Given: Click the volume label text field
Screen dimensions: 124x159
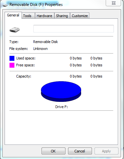Looking at the screenshot, I should pyautogui.click(x=74, y=29).
